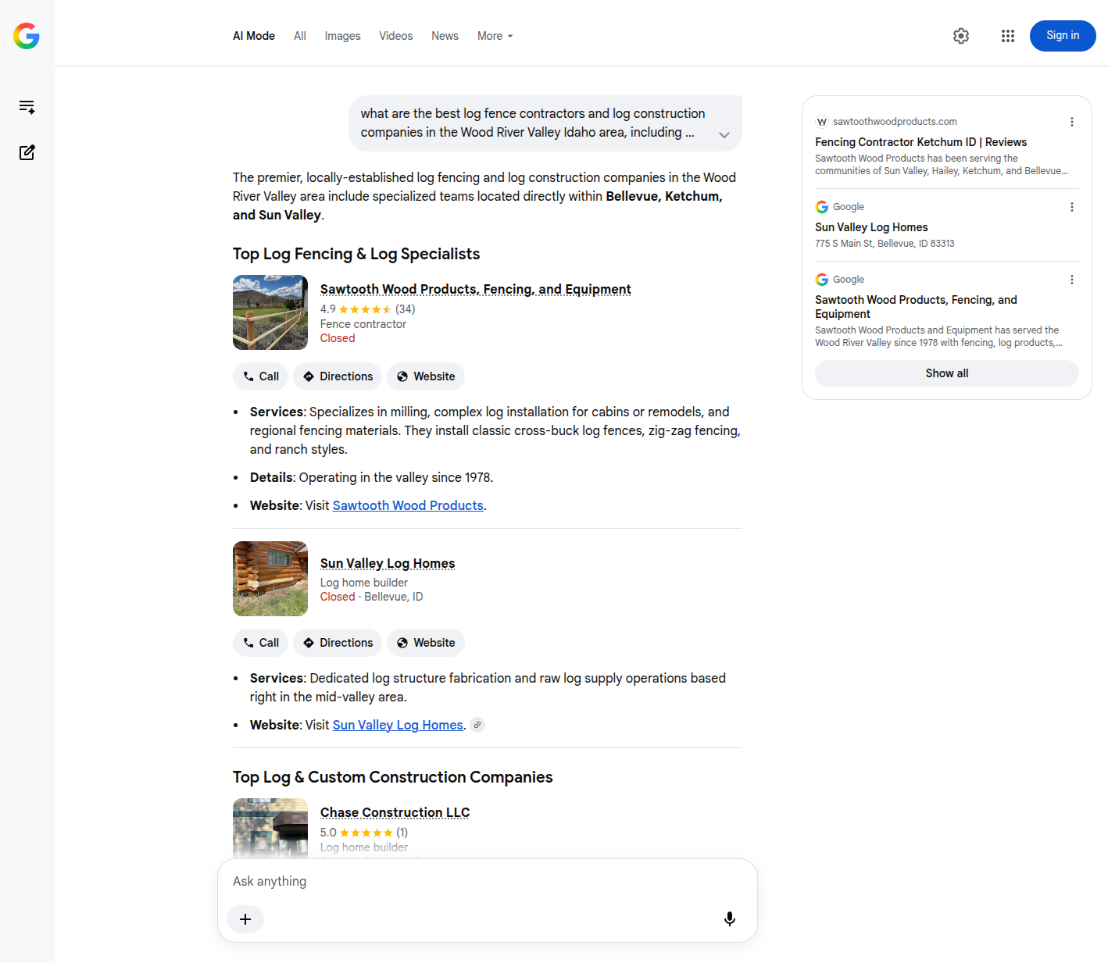Click the 5.0 star rating with 1 review

click(x=364, y=833)
